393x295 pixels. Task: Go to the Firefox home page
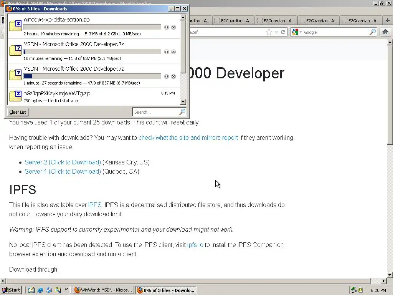point(385,32)
